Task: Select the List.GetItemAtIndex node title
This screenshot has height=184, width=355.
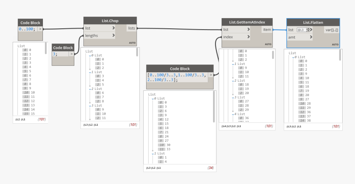Action: [x=247, y=22]
